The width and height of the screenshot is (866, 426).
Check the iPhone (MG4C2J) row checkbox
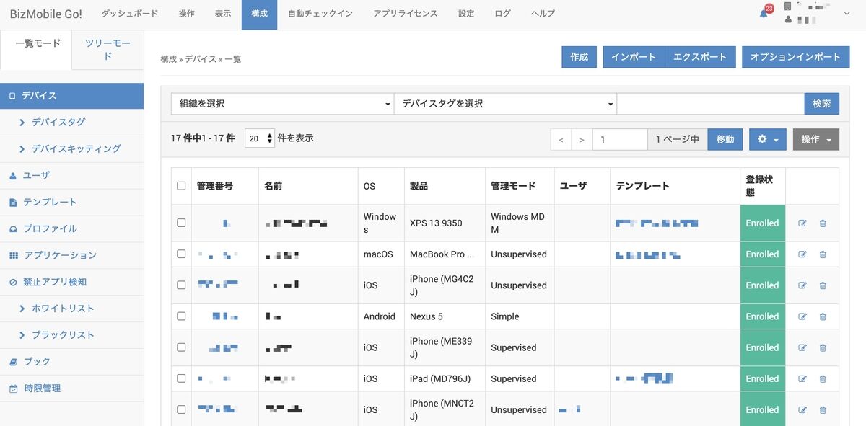tap(181, 285)
